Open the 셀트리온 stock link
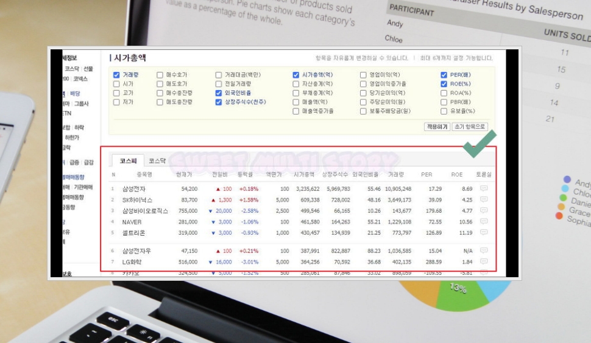591x343 pixels. click(x=134, y=233)
